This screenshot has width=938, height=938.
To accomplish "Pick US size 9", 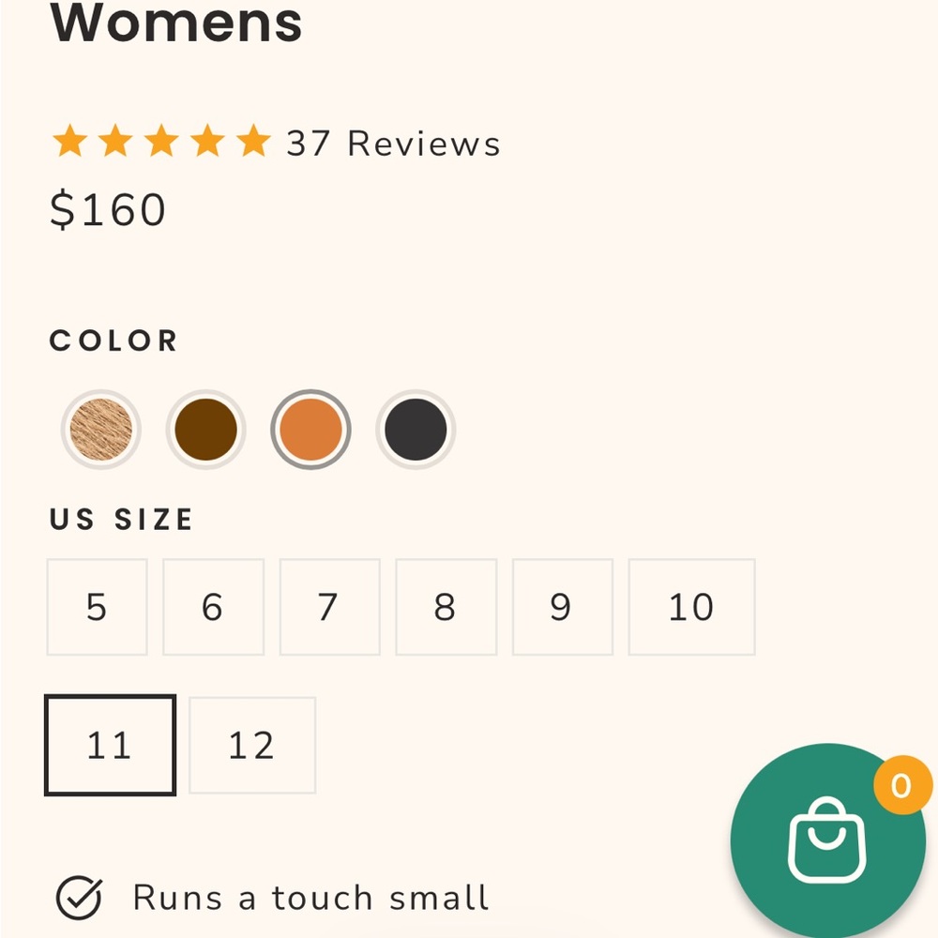I will coord(562,607).
